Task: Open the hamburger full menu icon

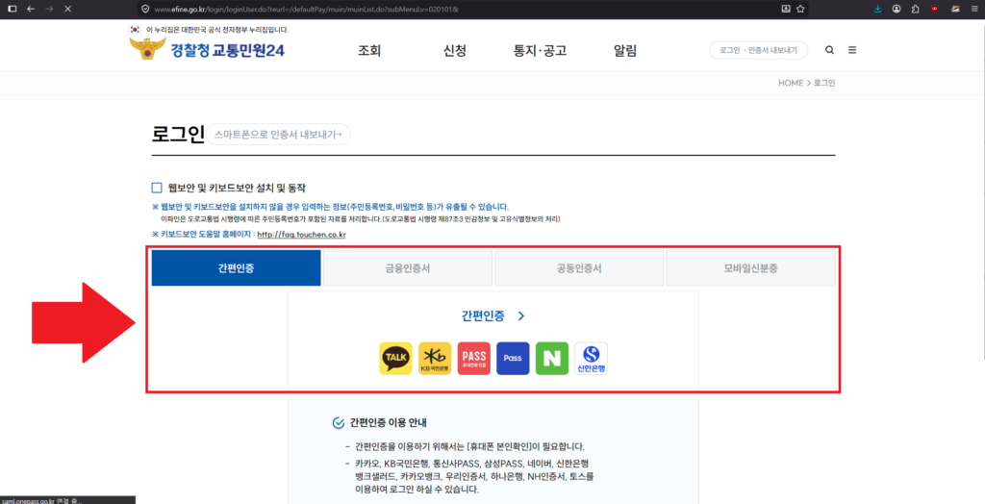Action: [x=852, y=50]
